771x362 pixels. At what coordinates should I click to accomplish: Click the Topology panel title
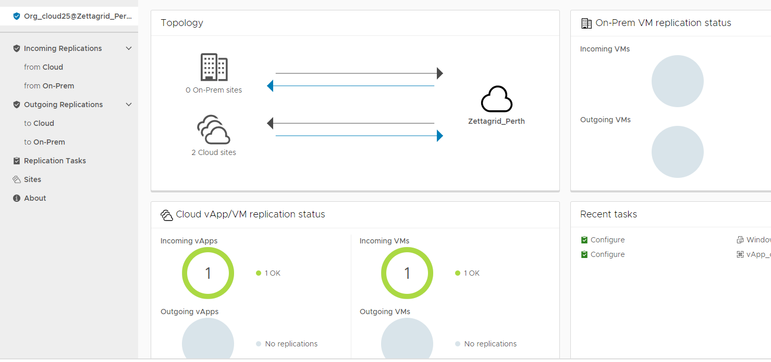point(182,23)
